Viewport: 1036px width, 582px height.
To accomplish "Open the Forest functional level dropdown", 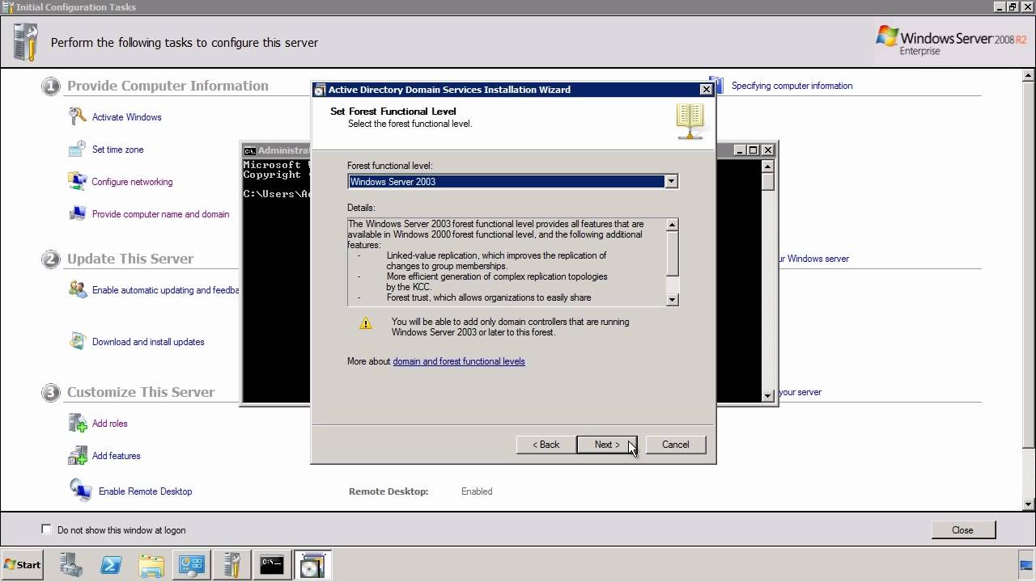I will coord(671,182).
